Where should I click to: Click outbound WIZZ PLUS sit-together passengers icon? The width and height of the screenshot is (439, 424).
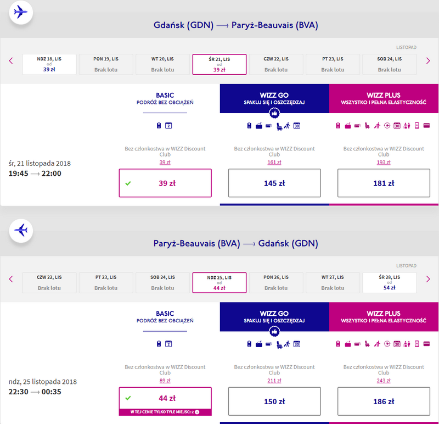tap(407, 126)
